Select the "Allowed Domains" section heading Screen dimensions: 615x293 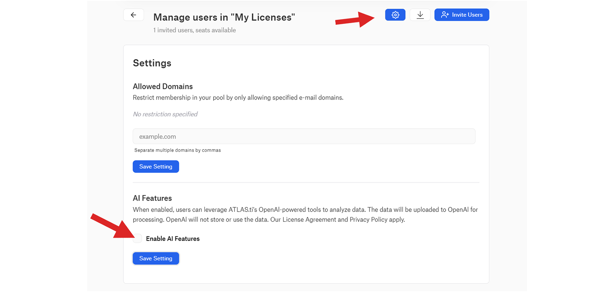click(163, 86)
